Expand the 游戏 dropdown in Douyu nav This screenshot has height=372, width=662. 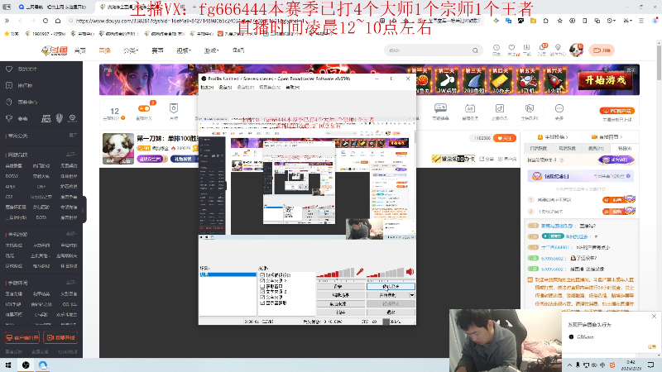pos(211,50)
